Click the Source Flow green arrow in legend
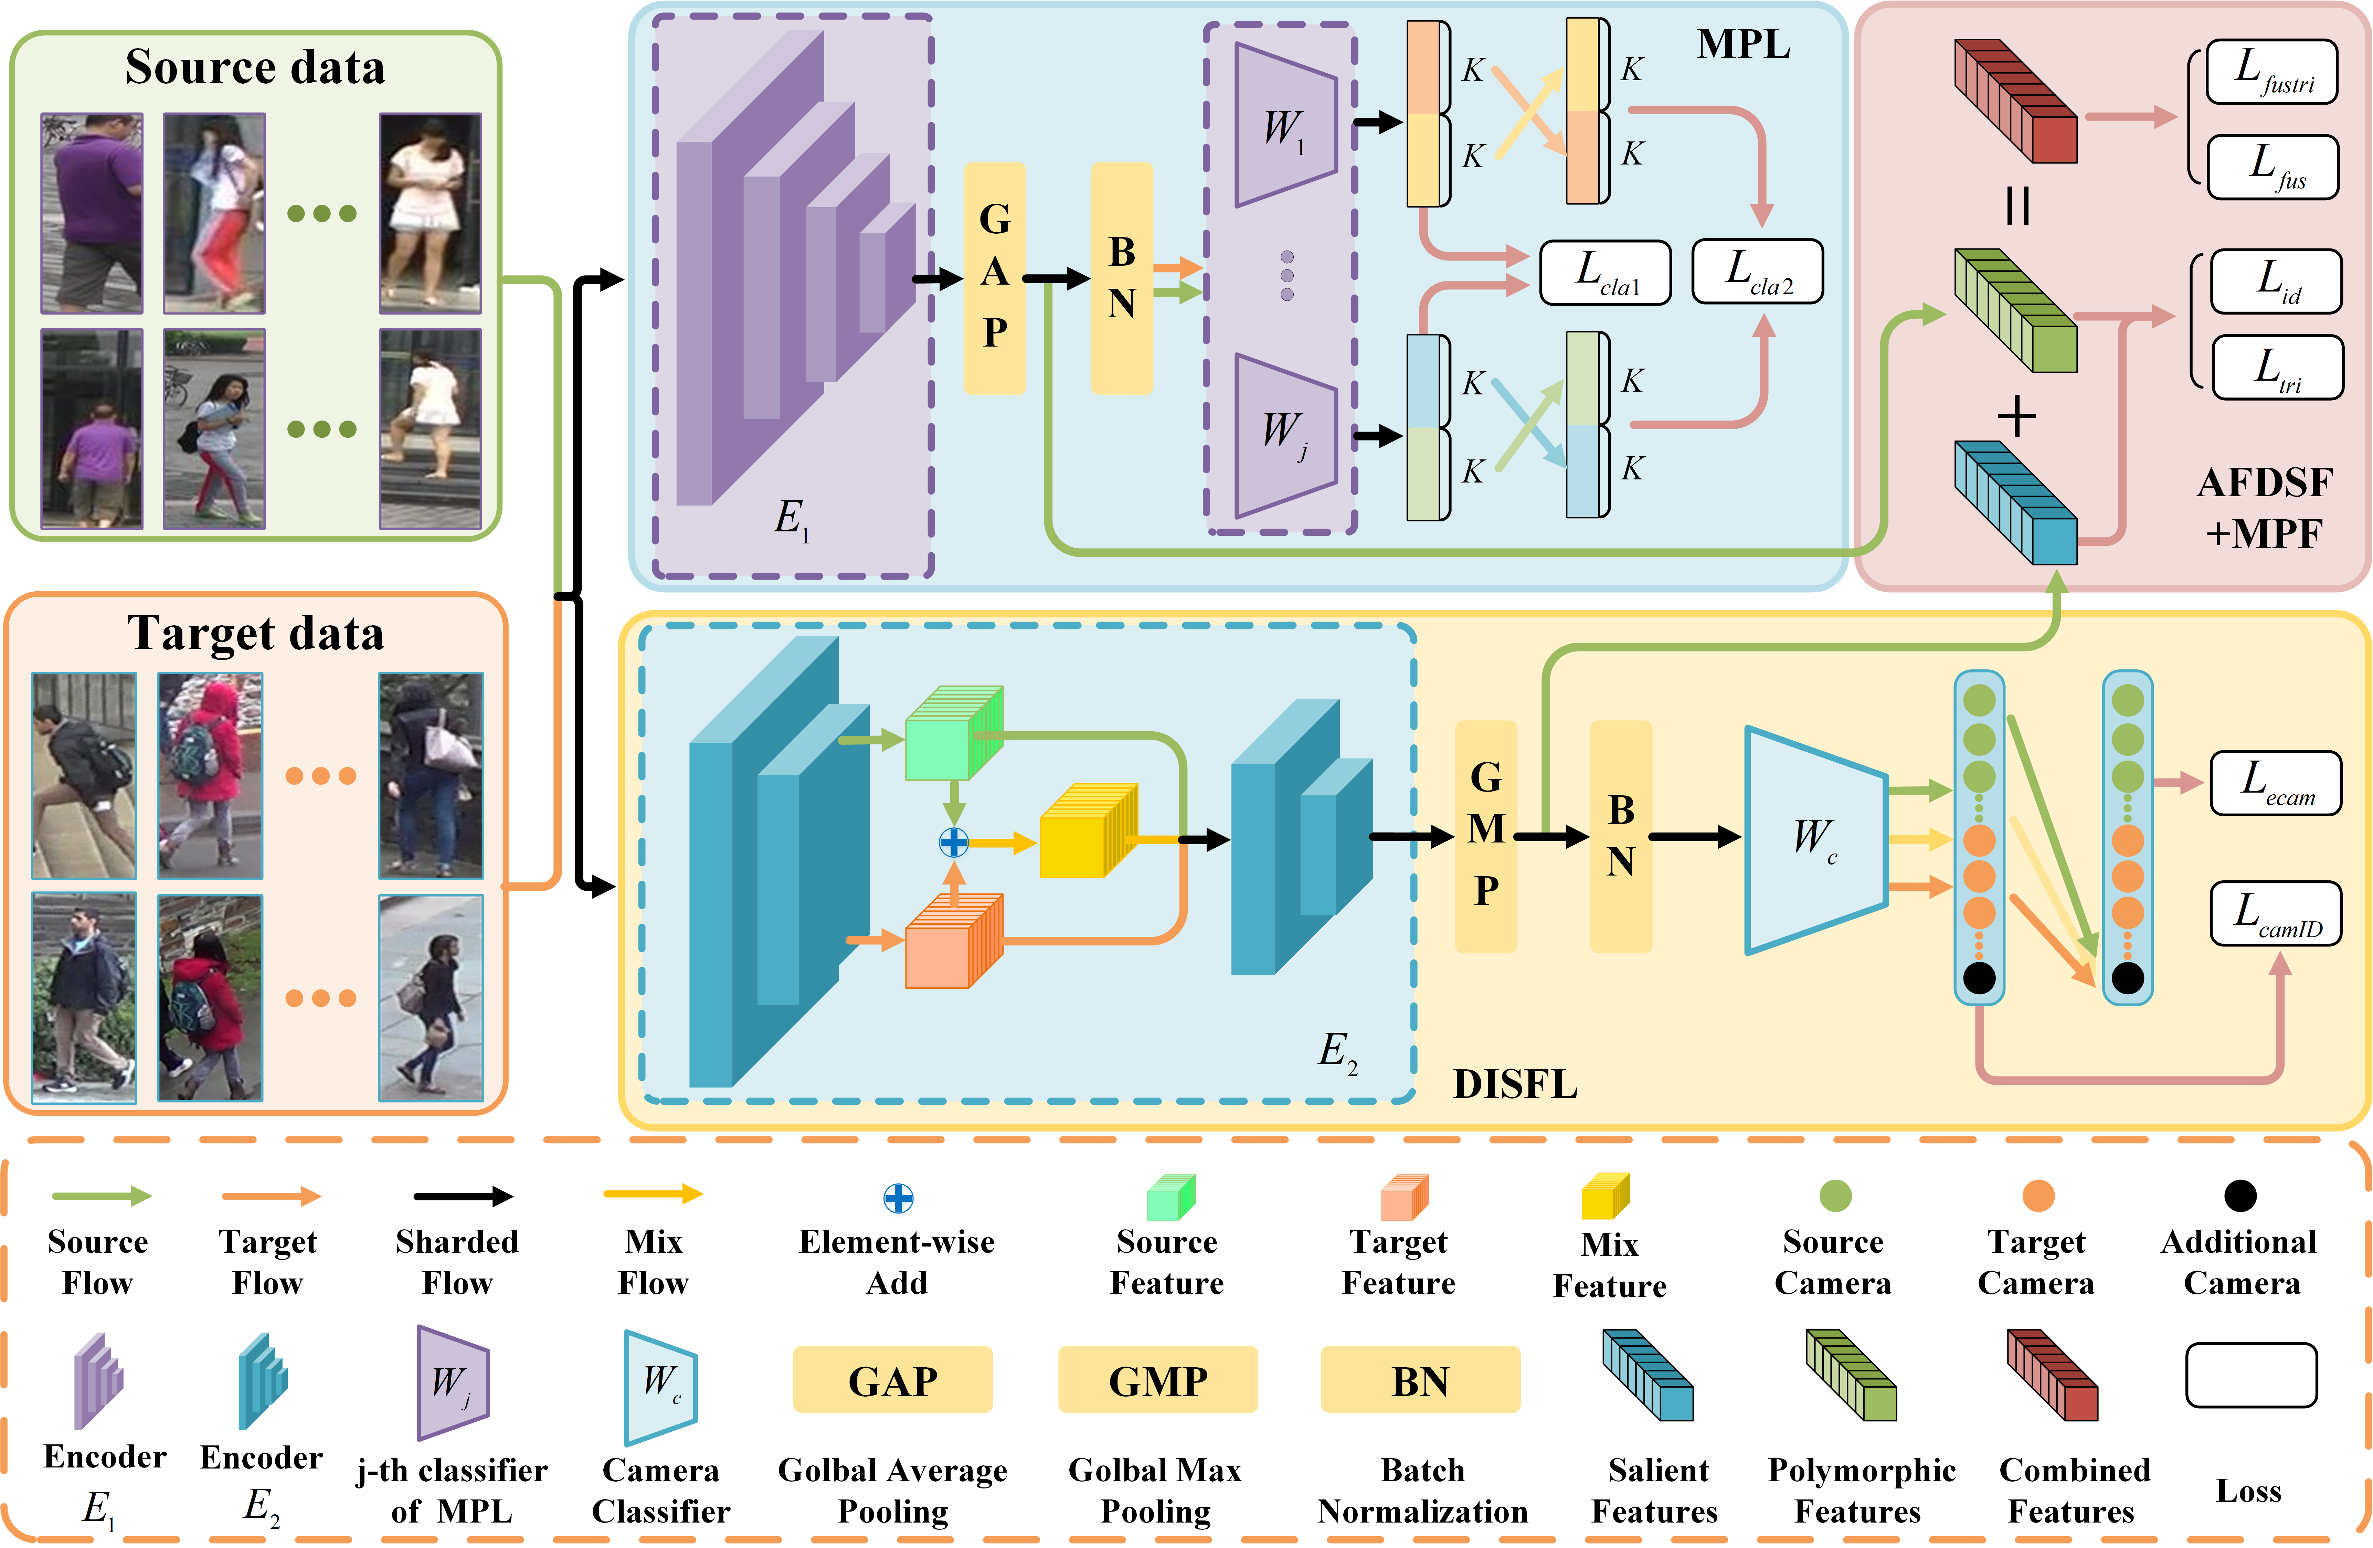Screen dimensions: 2373x1548 pos(102,1196)
